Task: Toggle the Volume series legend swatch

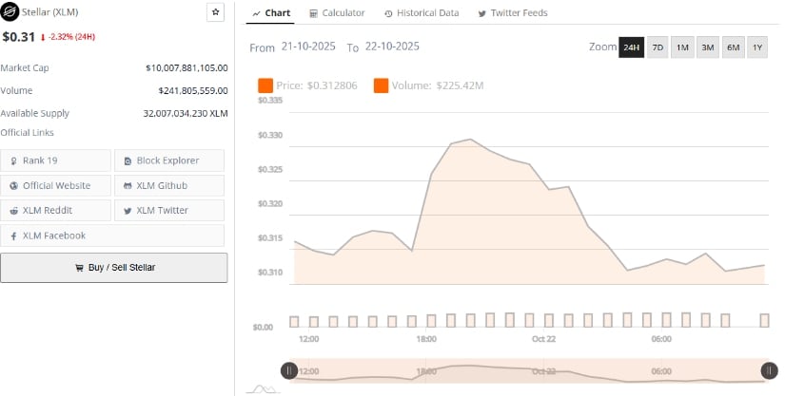Action: pyautogui.click(x=381, y=86)
